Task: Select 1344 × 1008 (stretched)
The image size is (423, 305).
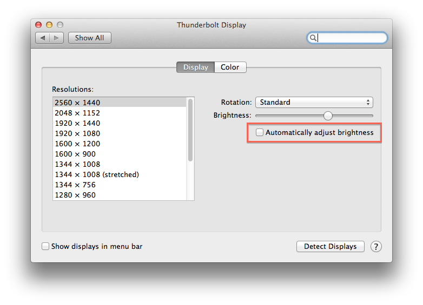Action: [120, 174]
